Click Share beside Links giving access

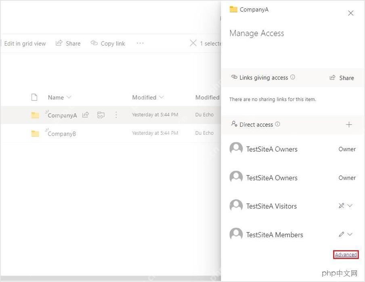click(342, 78)
